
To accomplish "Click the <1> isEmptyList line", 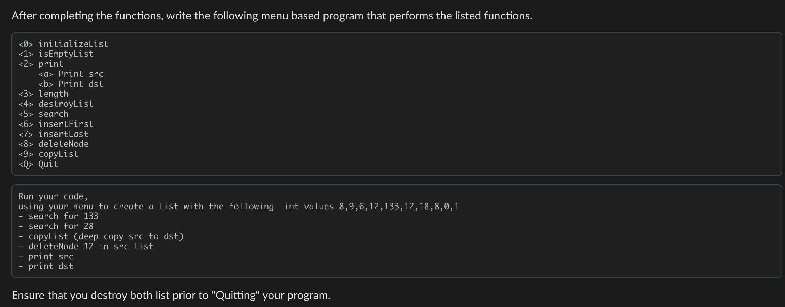I will pos(56,54).
